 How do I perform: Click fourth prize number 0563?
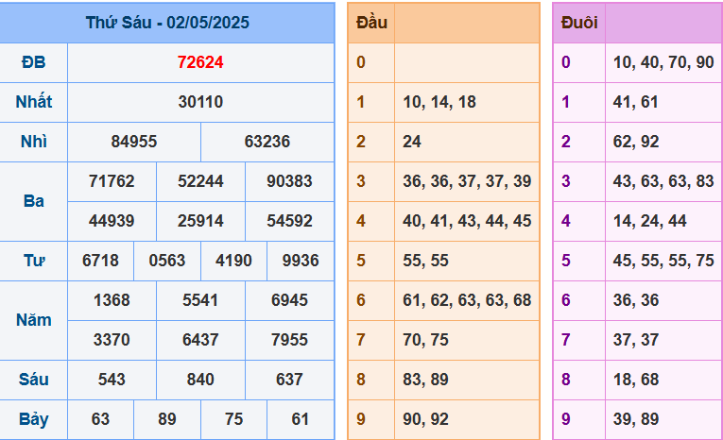click(167, 261)
